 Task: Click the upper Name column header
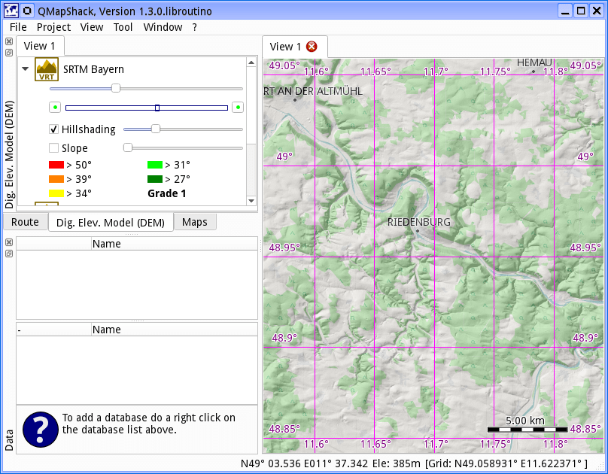pyautogui.click(x=175, y=244)
